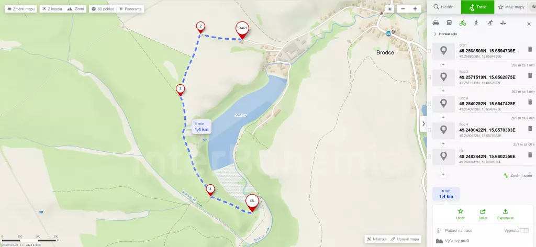Open the Moje mapy tab
This screenshot has width=536, height=247.
coord(511,7)
